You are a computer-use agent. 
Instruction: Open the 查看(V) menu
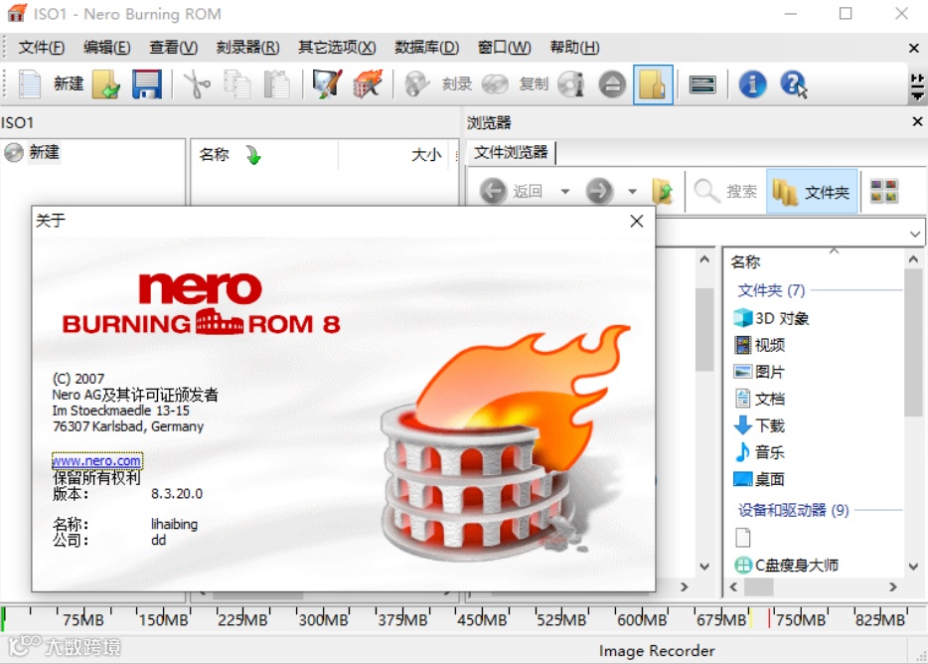coord(173,48)
